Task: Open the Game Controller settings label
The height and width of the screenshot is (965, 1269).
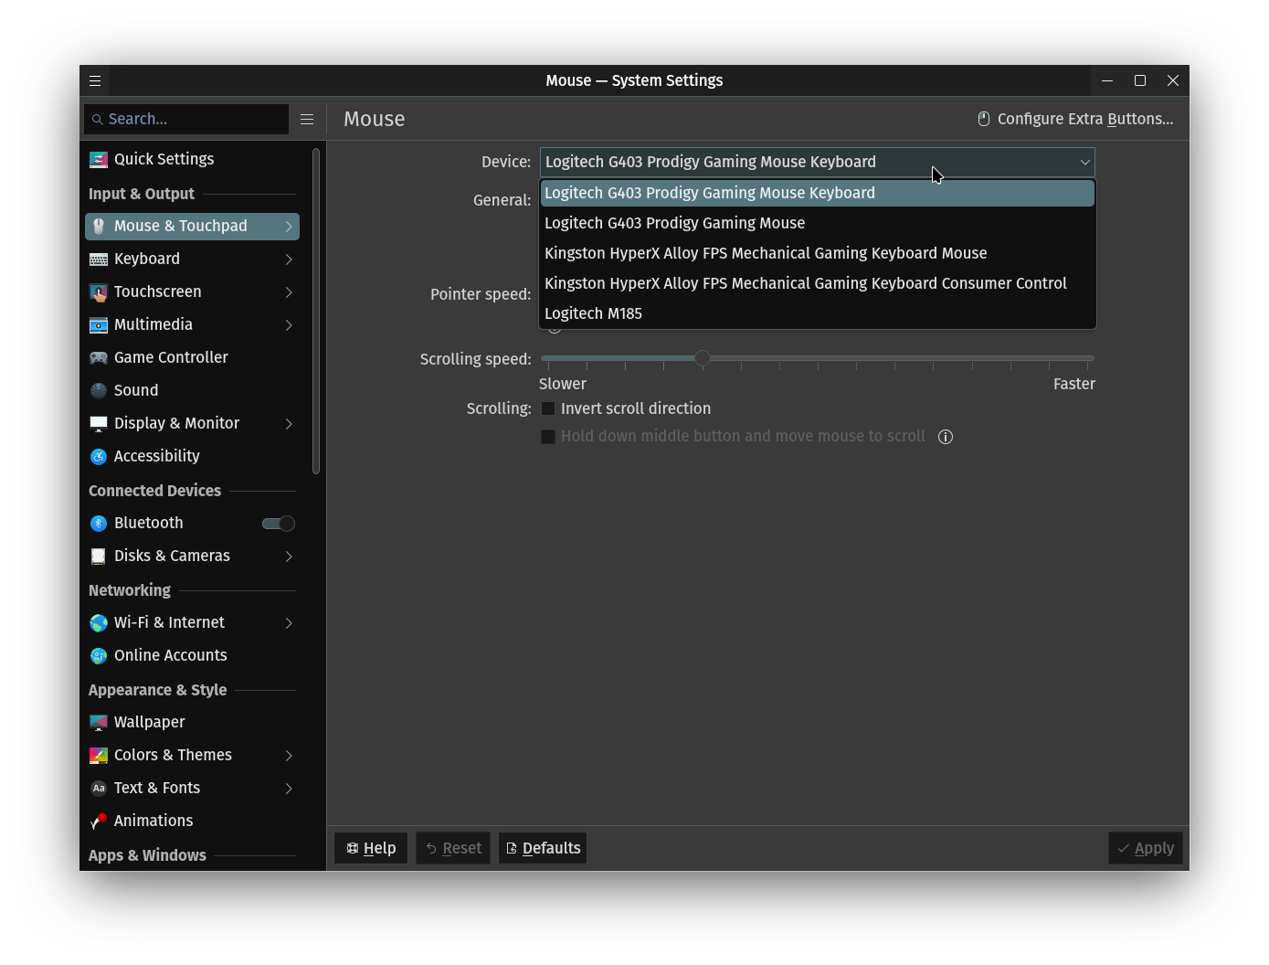Action: pos(171,358)
